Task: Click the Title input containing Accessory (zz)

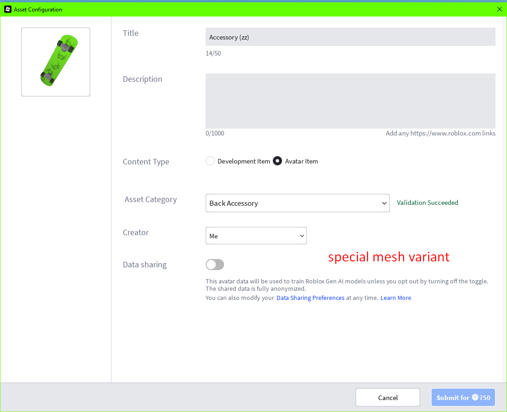Action: click(x=350, y=37)
